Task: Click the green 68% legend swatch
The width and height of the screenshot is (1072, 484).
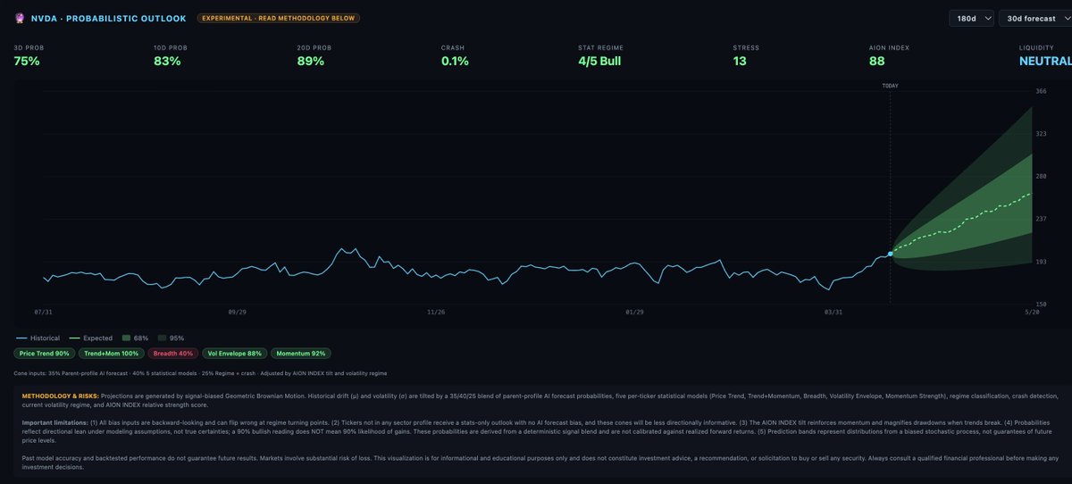Action: click(x=125, y=338)
